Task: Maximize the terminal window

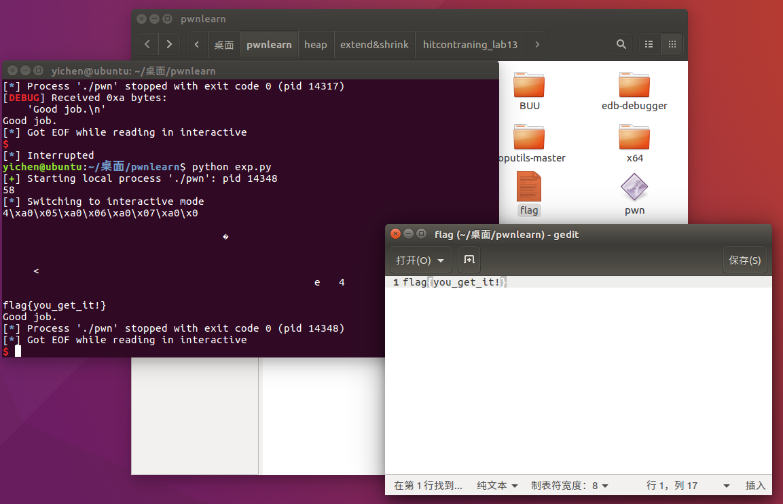Action: [39, 71]
